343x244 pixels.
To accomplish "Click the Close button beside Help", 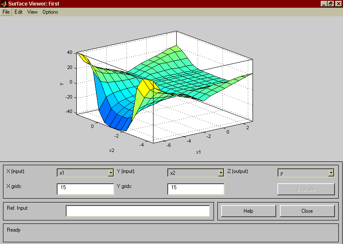I will (x=307, y=211).
